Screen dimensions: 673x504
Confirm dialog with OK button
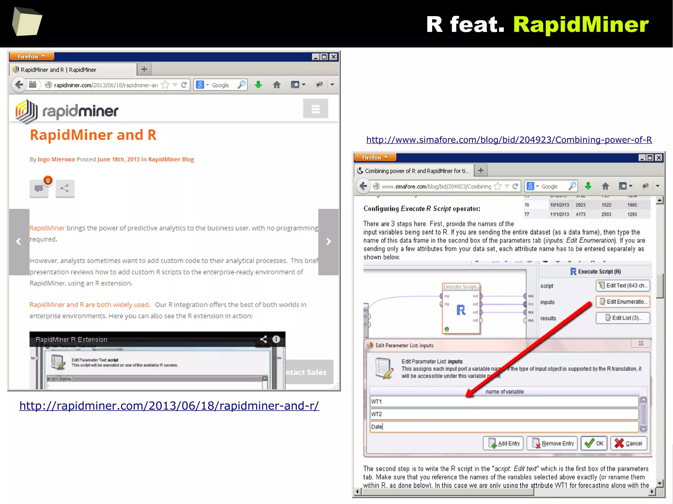tap(594, 443)
